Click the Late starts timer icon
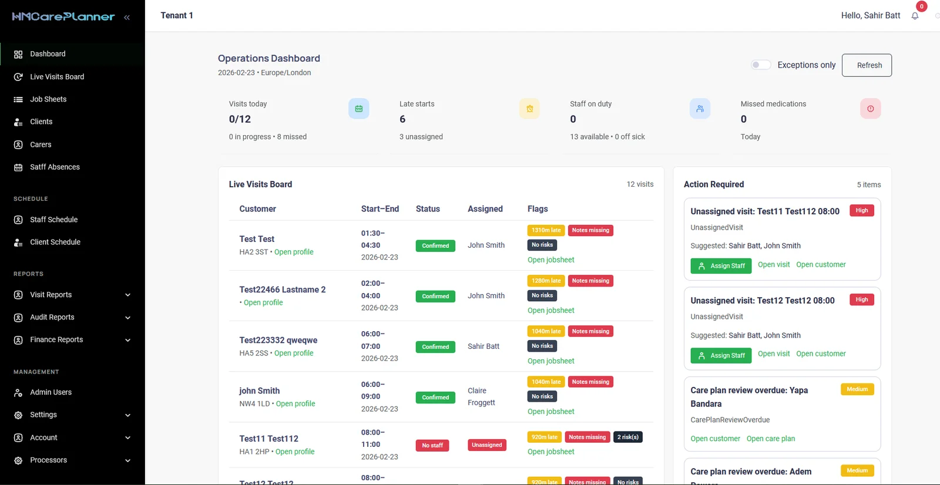 click(x=529, y=109)
